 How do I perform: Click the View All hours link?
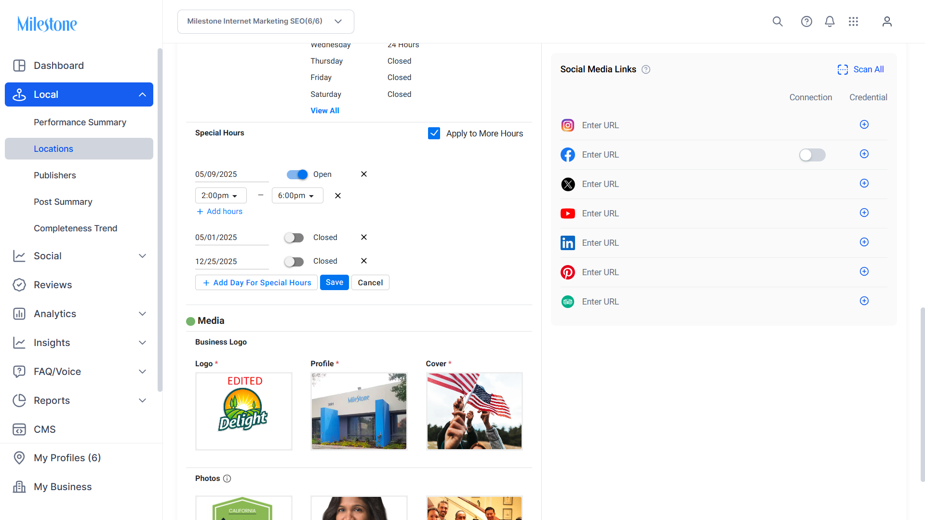click(x=325, y=111)
